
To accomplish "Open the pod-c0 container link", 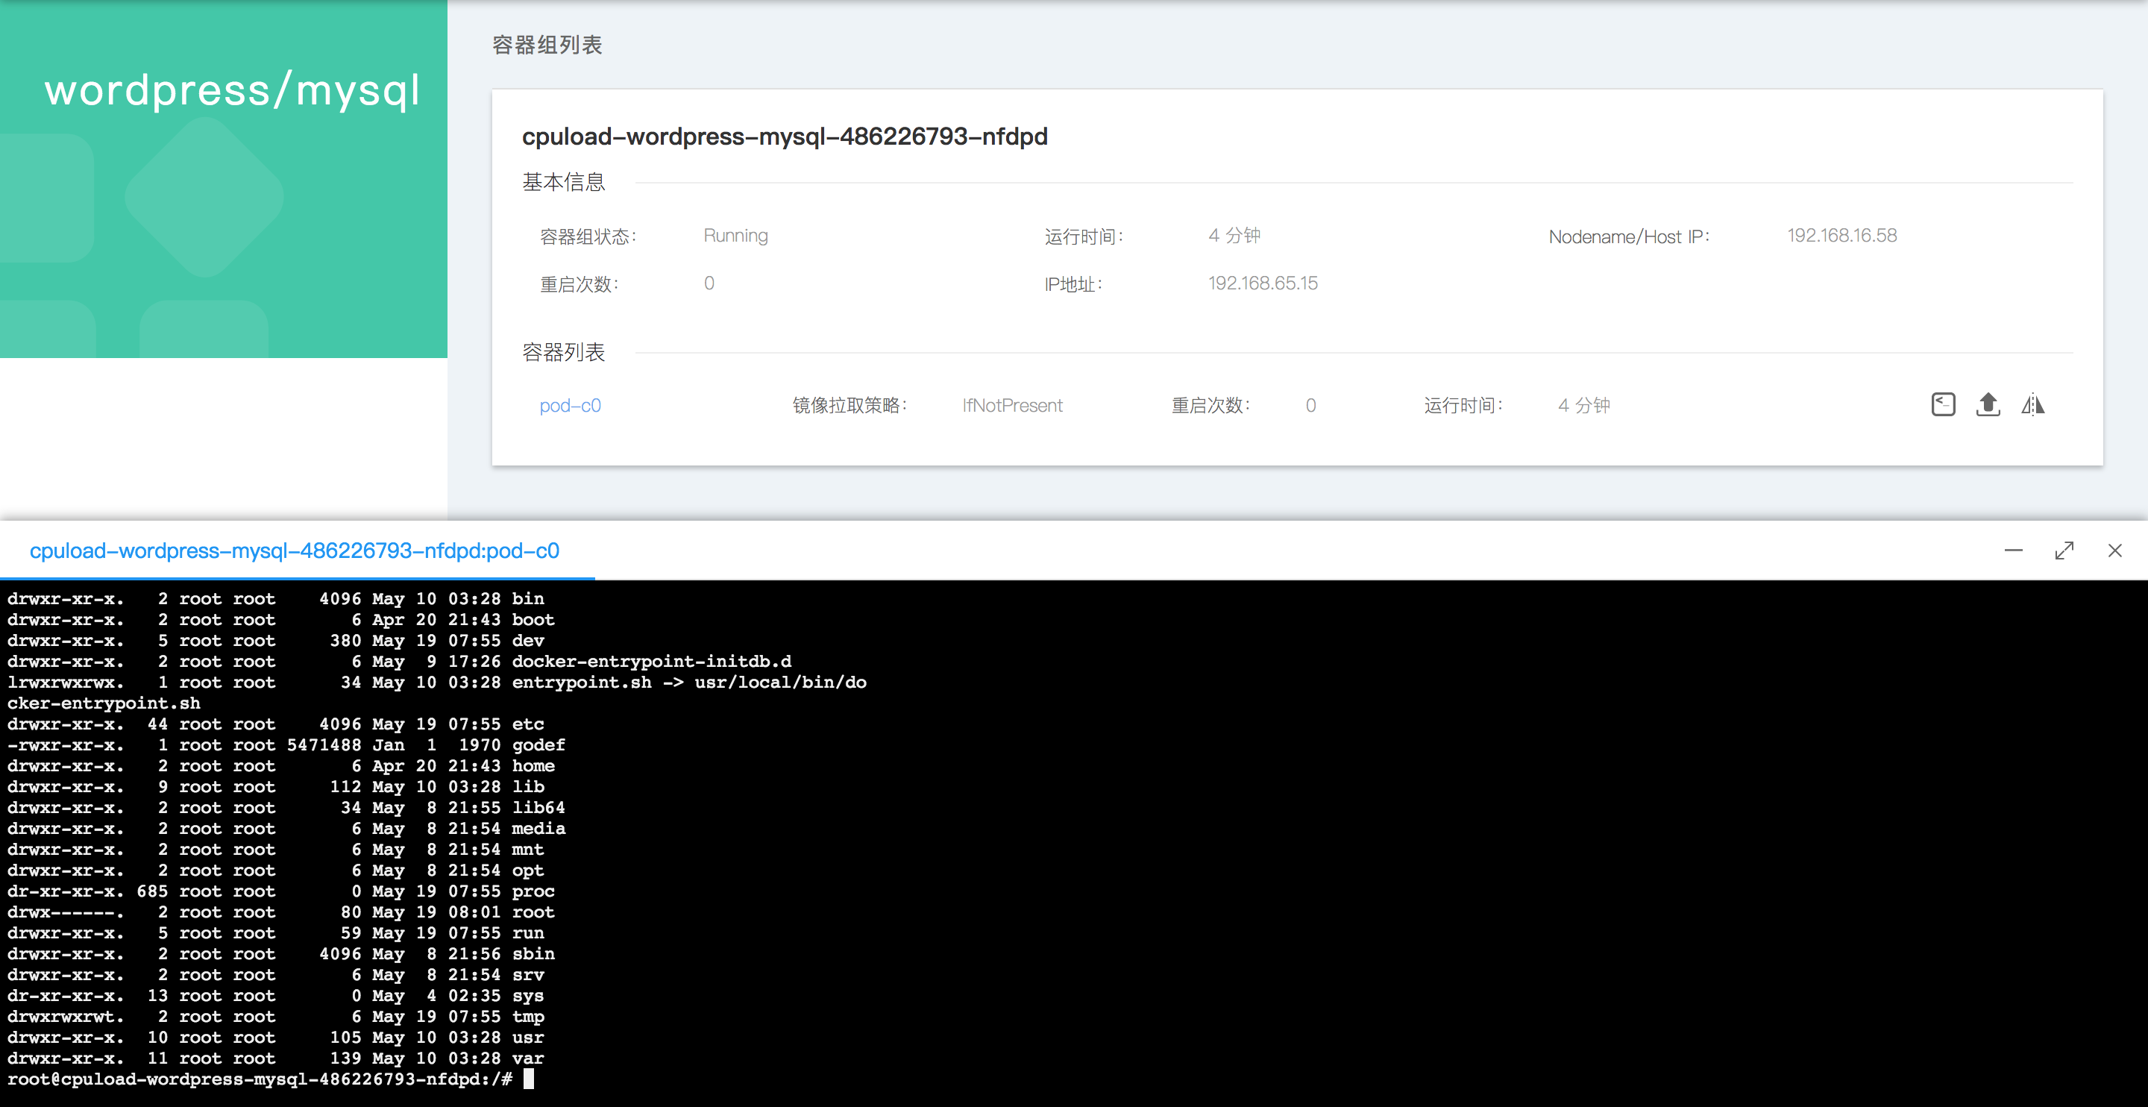I will point(570,405).
